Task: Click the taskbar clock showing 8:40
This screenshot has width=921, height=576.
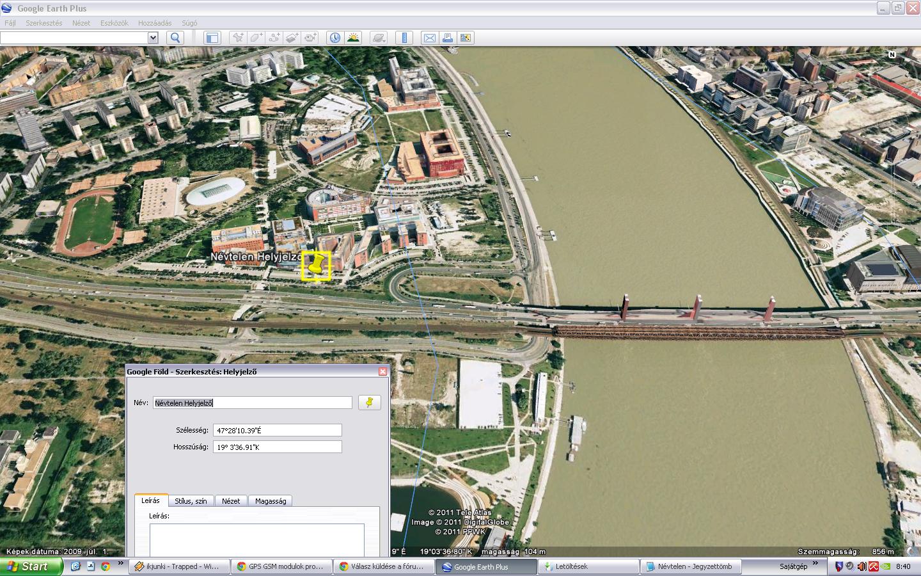Action: point(903,566)
